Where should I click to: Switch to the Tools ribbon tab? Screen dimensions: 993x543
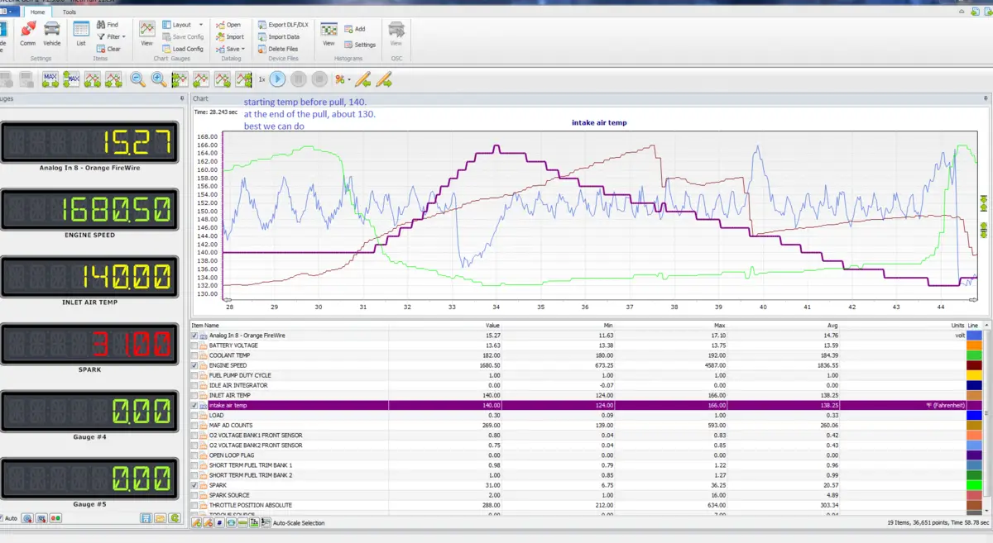70,12
